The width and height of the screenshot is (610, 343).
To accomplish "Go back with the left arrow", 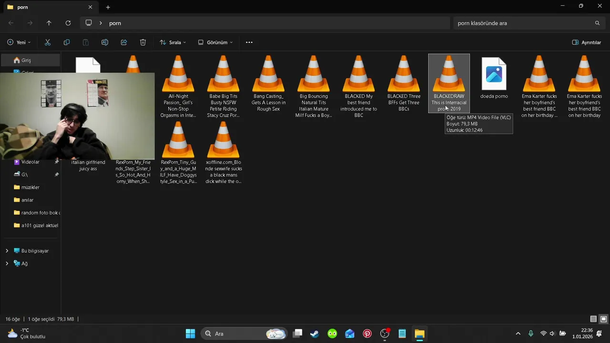I will (11, 23).
